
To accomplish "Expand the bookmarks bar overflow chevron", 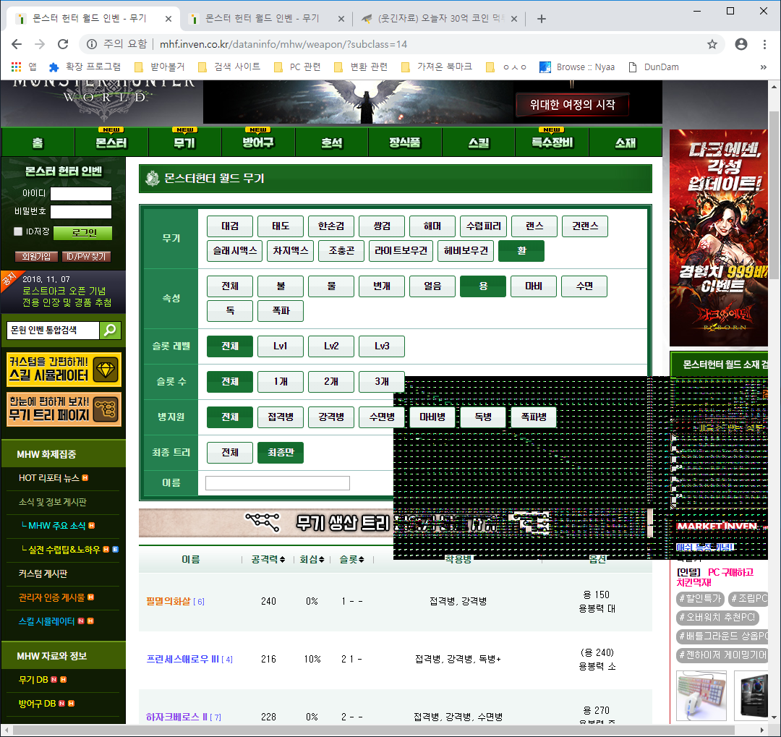I will (763, 67).
